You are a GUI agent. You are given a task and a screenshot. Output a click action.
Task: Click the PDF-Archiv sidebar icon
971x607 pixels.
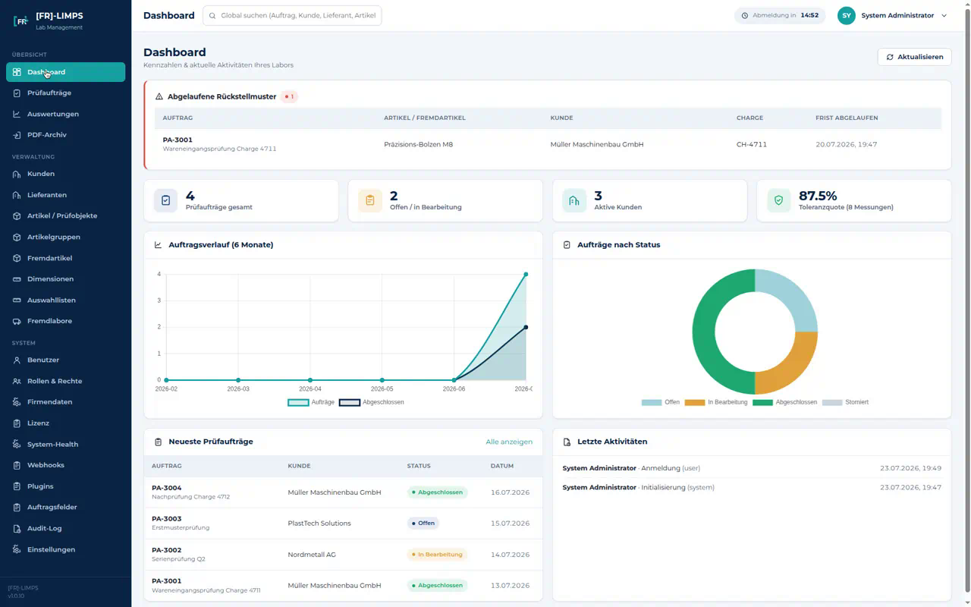pos(17,135)
